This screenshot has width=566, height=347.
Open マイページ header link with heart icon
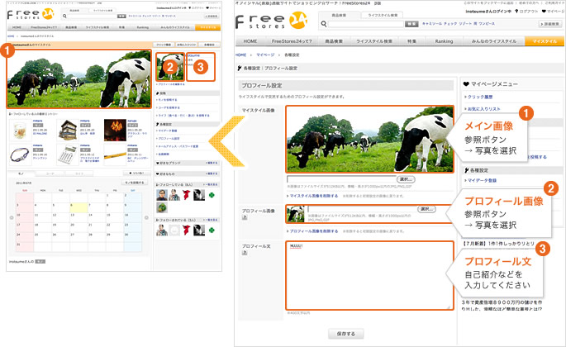click(553, 12)
